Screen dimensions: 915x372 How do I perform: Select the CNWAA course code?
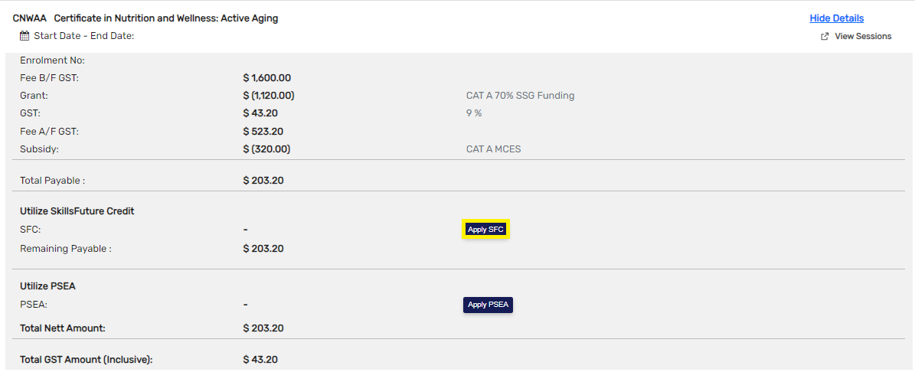[29, 18]
